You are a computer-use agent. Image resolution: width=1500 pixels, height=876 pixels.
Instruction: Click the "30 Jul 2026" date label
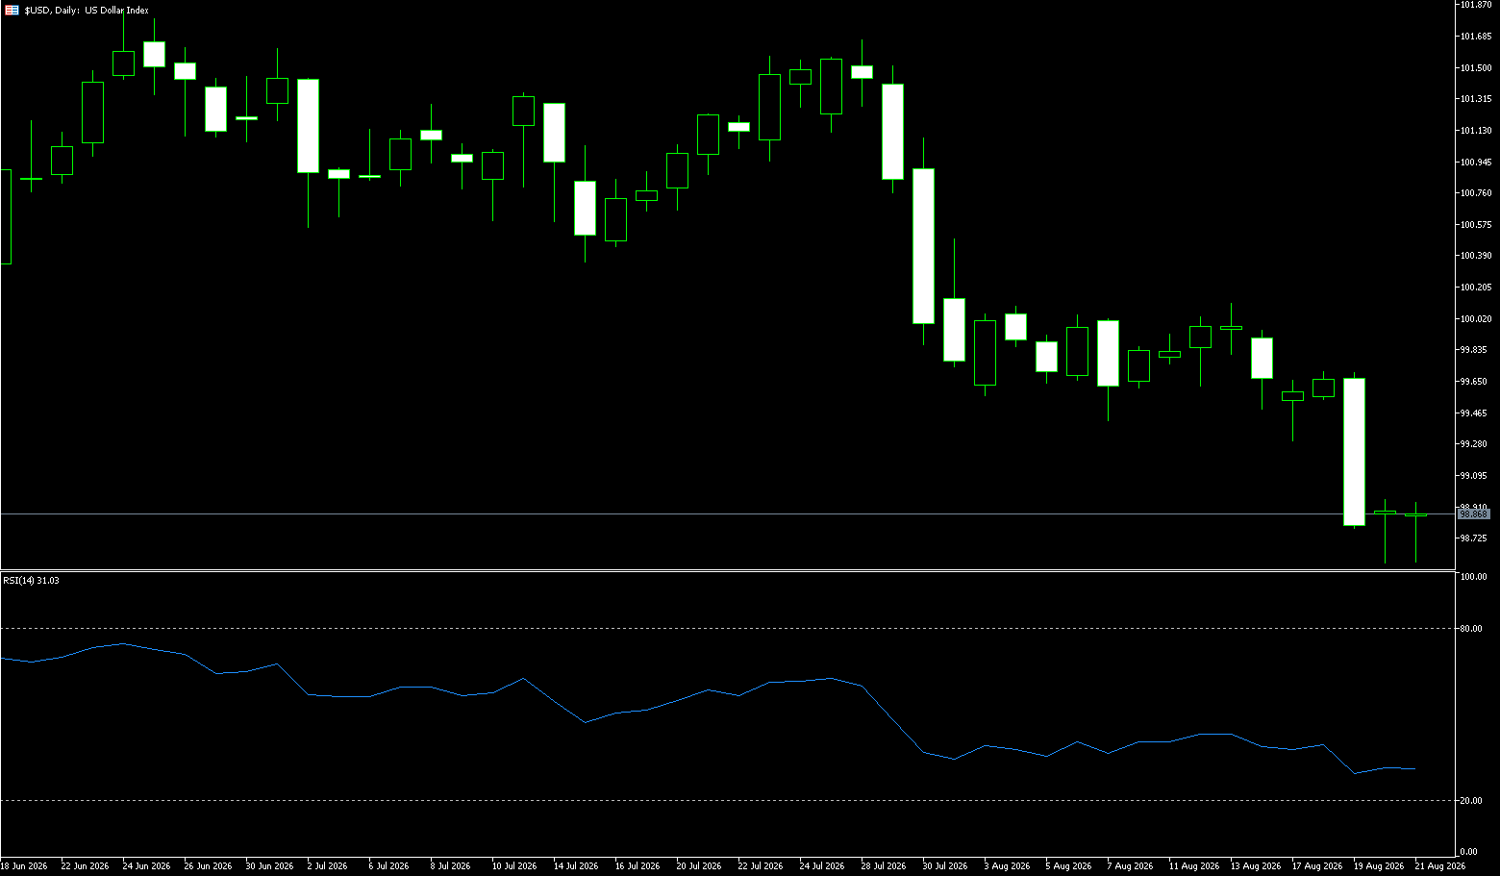pyautogui.click(x=945, y=866)
